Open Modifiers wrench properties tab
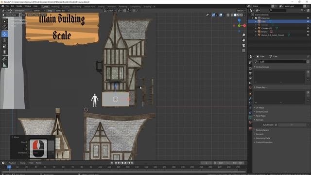Screen dimensions: 311x175 [x=250, y=99]
